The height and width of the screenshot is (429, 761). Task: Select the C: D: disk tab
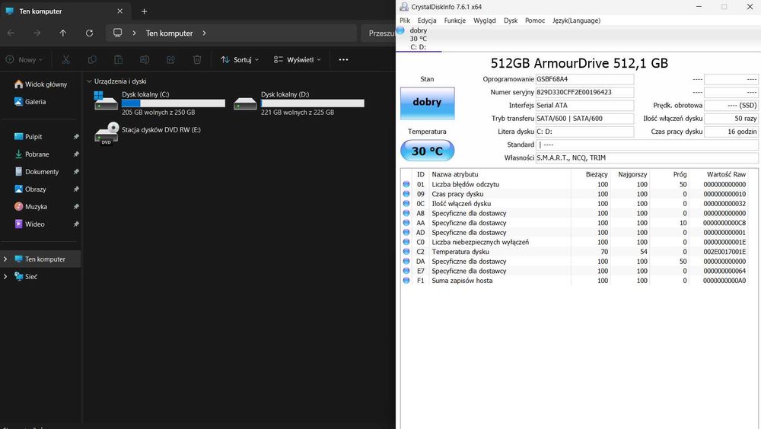[419, 38]
